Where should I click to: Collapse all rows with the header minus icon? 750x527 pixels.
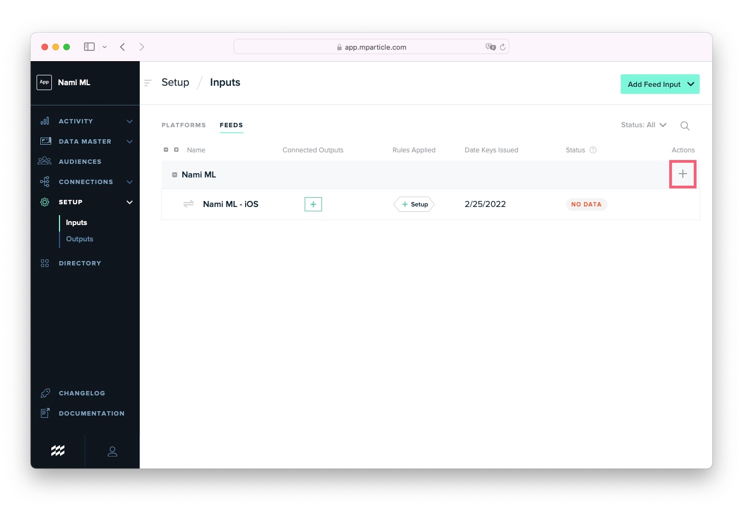166,150
